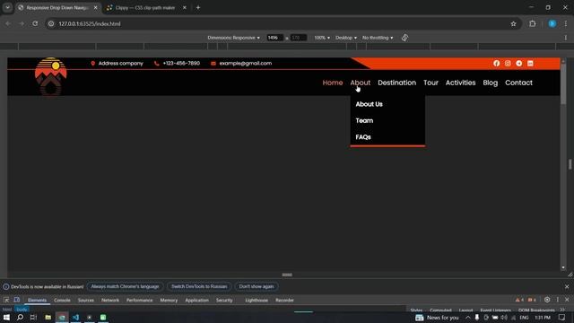Click About in the site navigation
Viewport: 574px width, 323px height.
tap(361, 83)
